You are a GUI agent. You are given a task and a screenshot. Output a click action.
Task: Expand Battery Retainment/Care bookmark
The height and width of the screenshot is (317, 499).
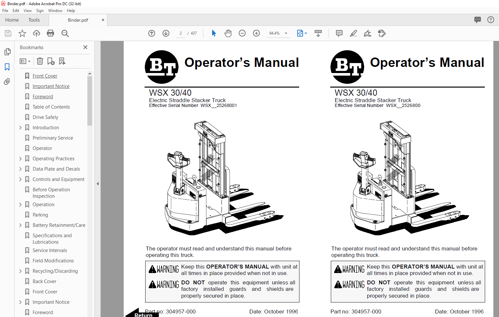coord(20,225)
